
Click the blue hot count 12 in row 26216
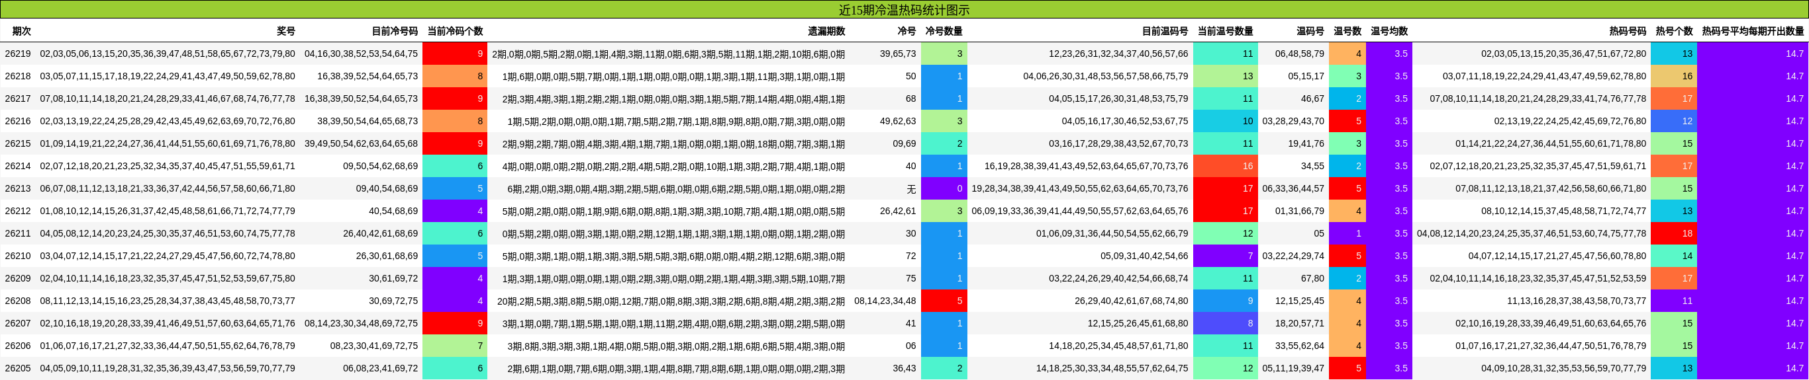1674,122
